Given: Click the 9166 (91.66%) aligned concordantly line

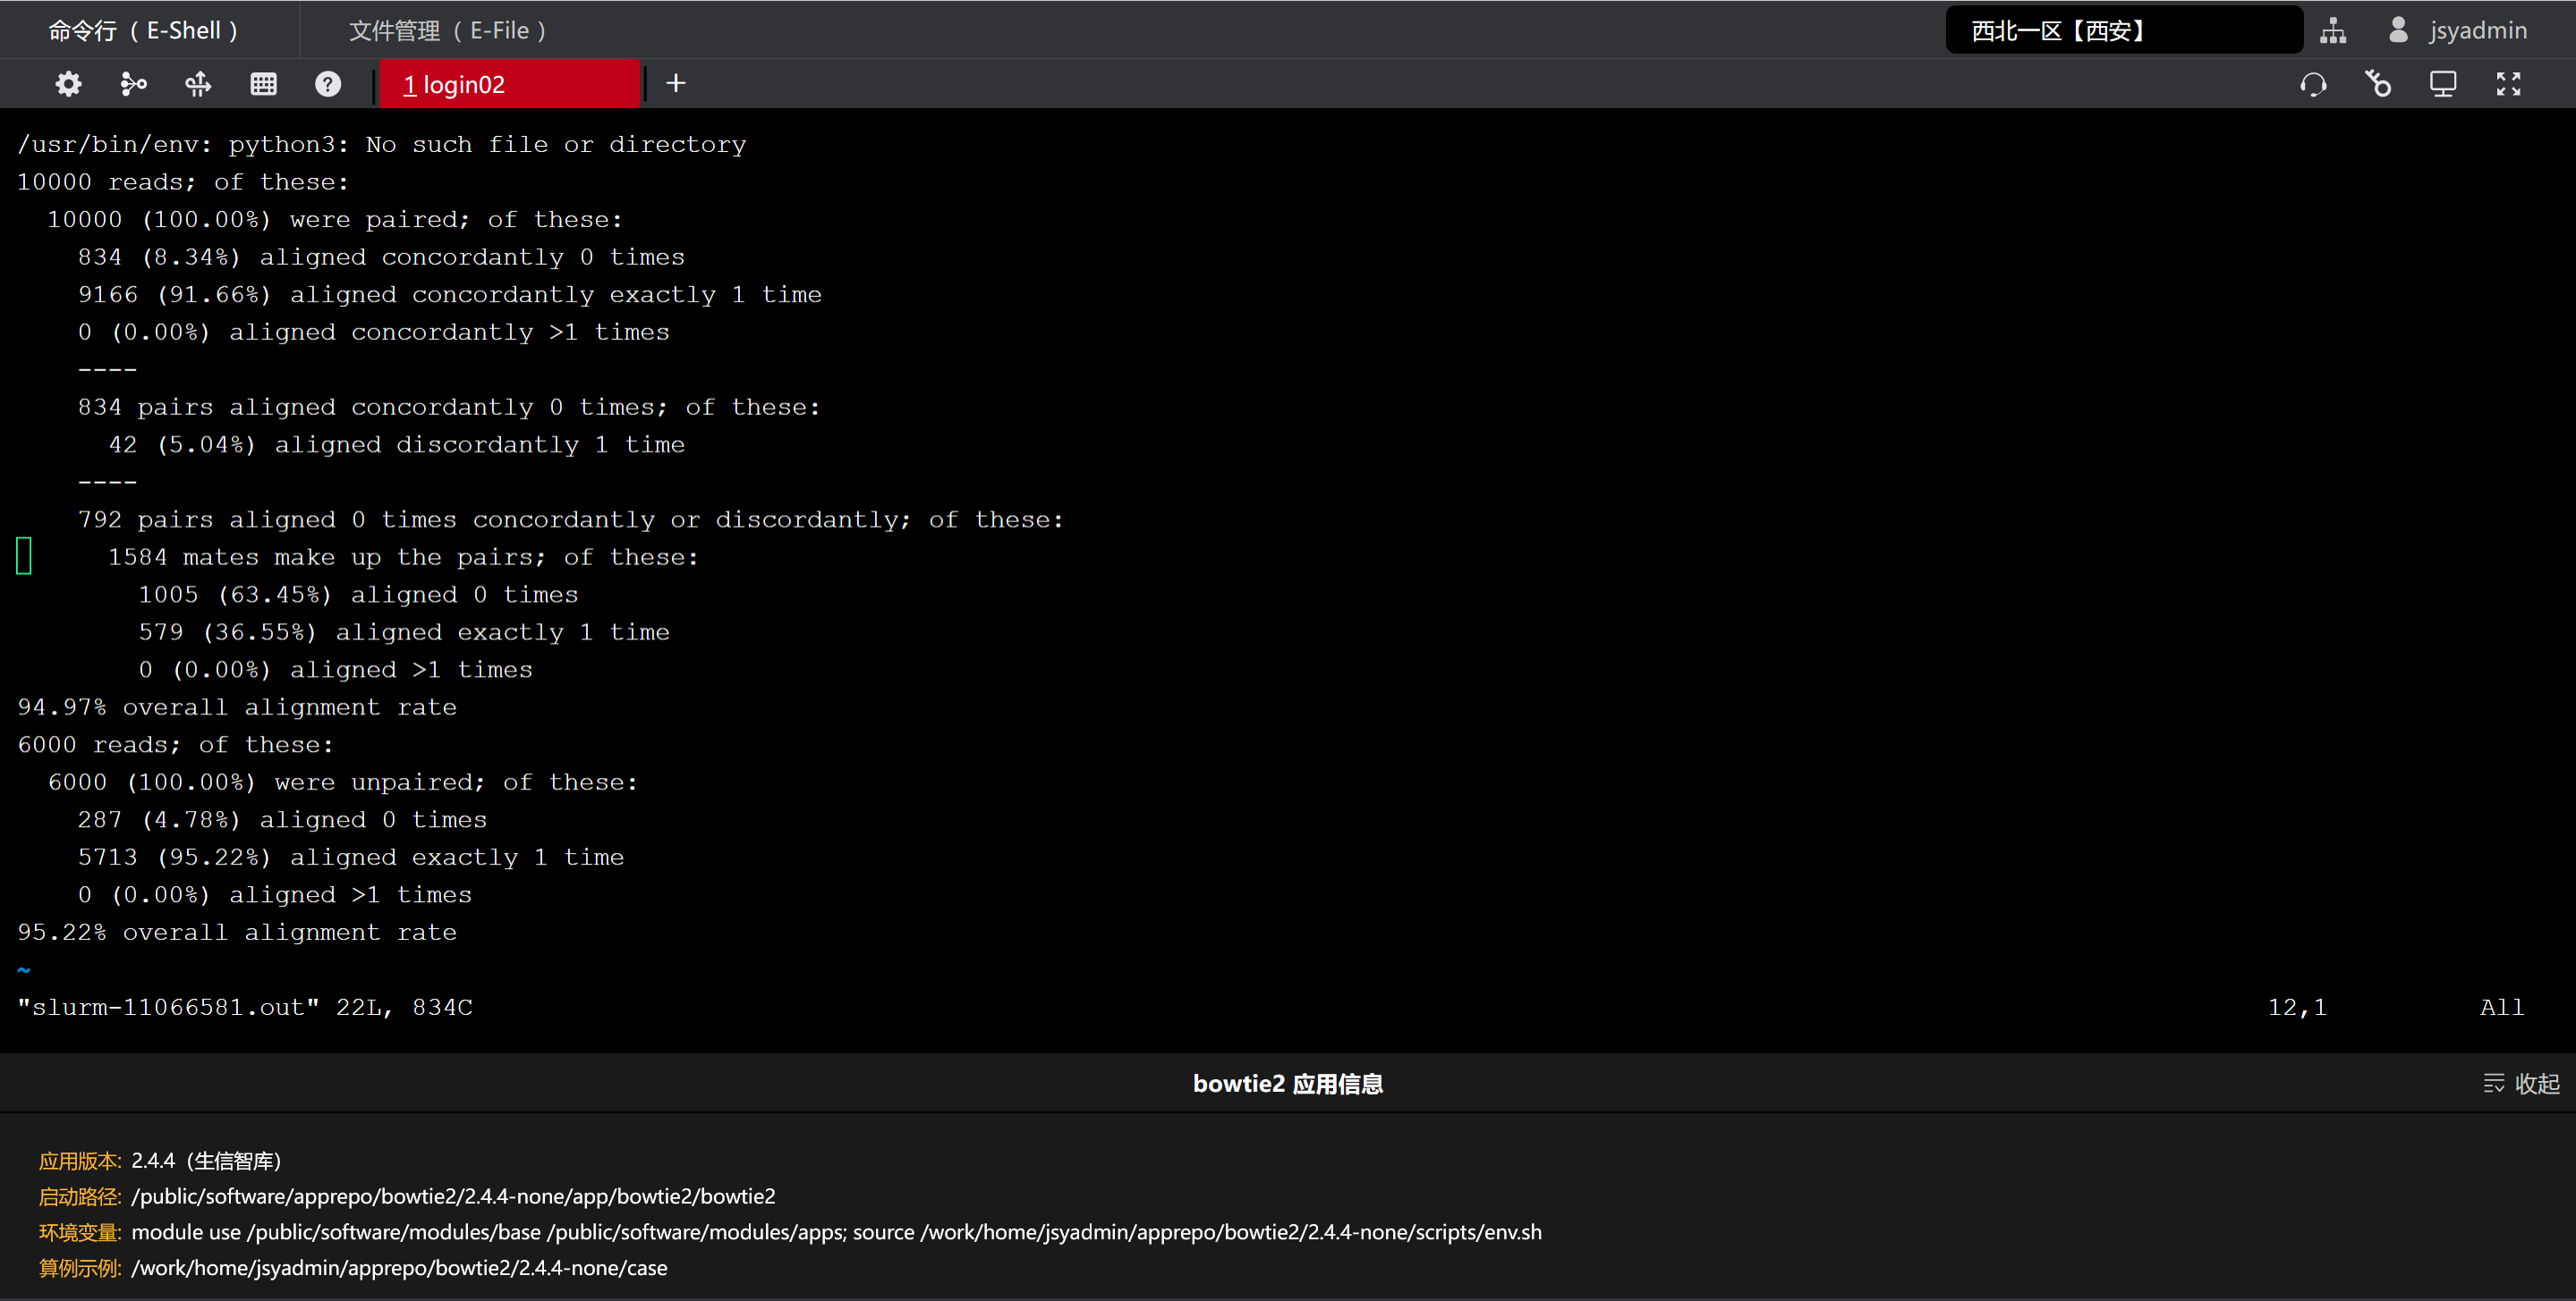Looking at the screenshot, I should [x=450, y=295].
